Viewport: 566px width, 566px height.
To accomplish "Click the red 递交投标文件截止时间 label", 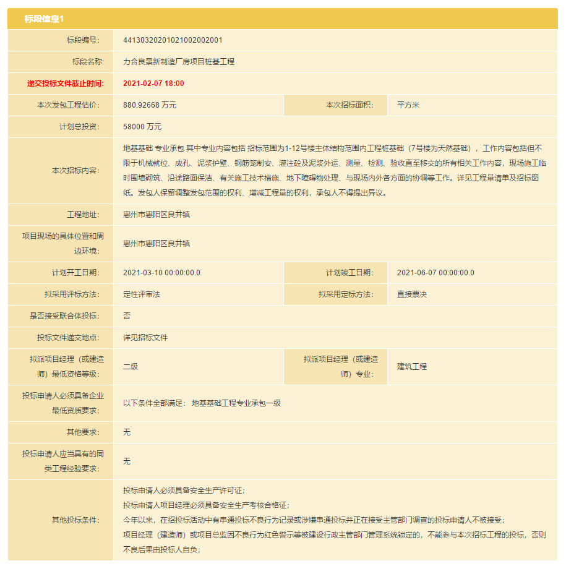I will click(66, 84).
